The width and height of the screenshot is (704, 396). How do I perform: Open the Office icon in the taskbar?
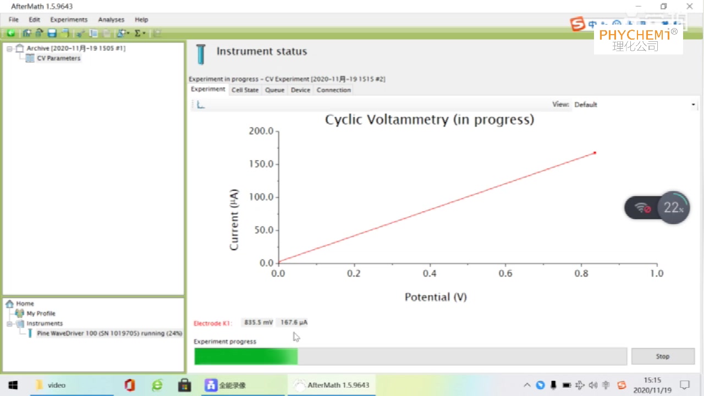pos(130,385)
